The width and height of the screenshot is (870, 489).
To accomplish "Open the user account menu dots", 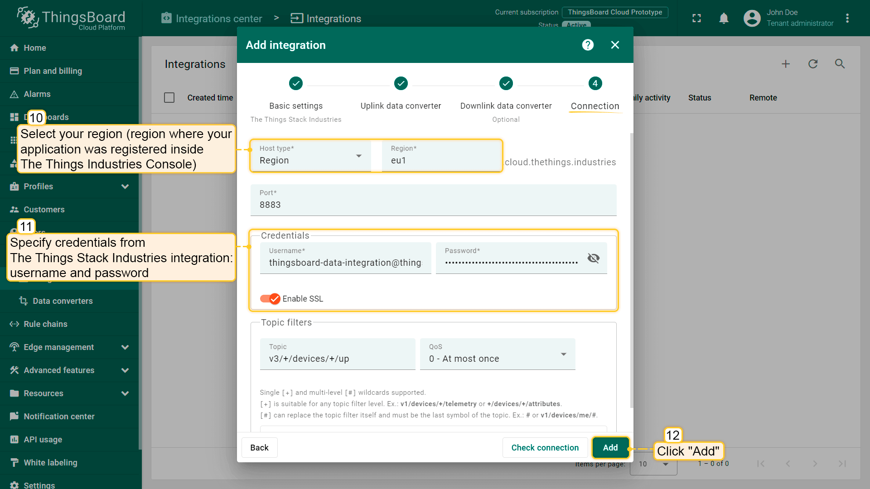I will [x=847, y=18].
